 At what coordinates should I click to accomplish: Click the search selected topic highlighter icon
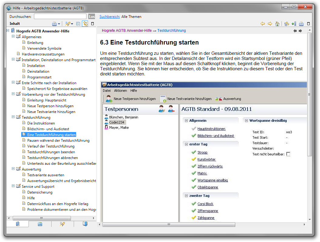coord(68,24)
